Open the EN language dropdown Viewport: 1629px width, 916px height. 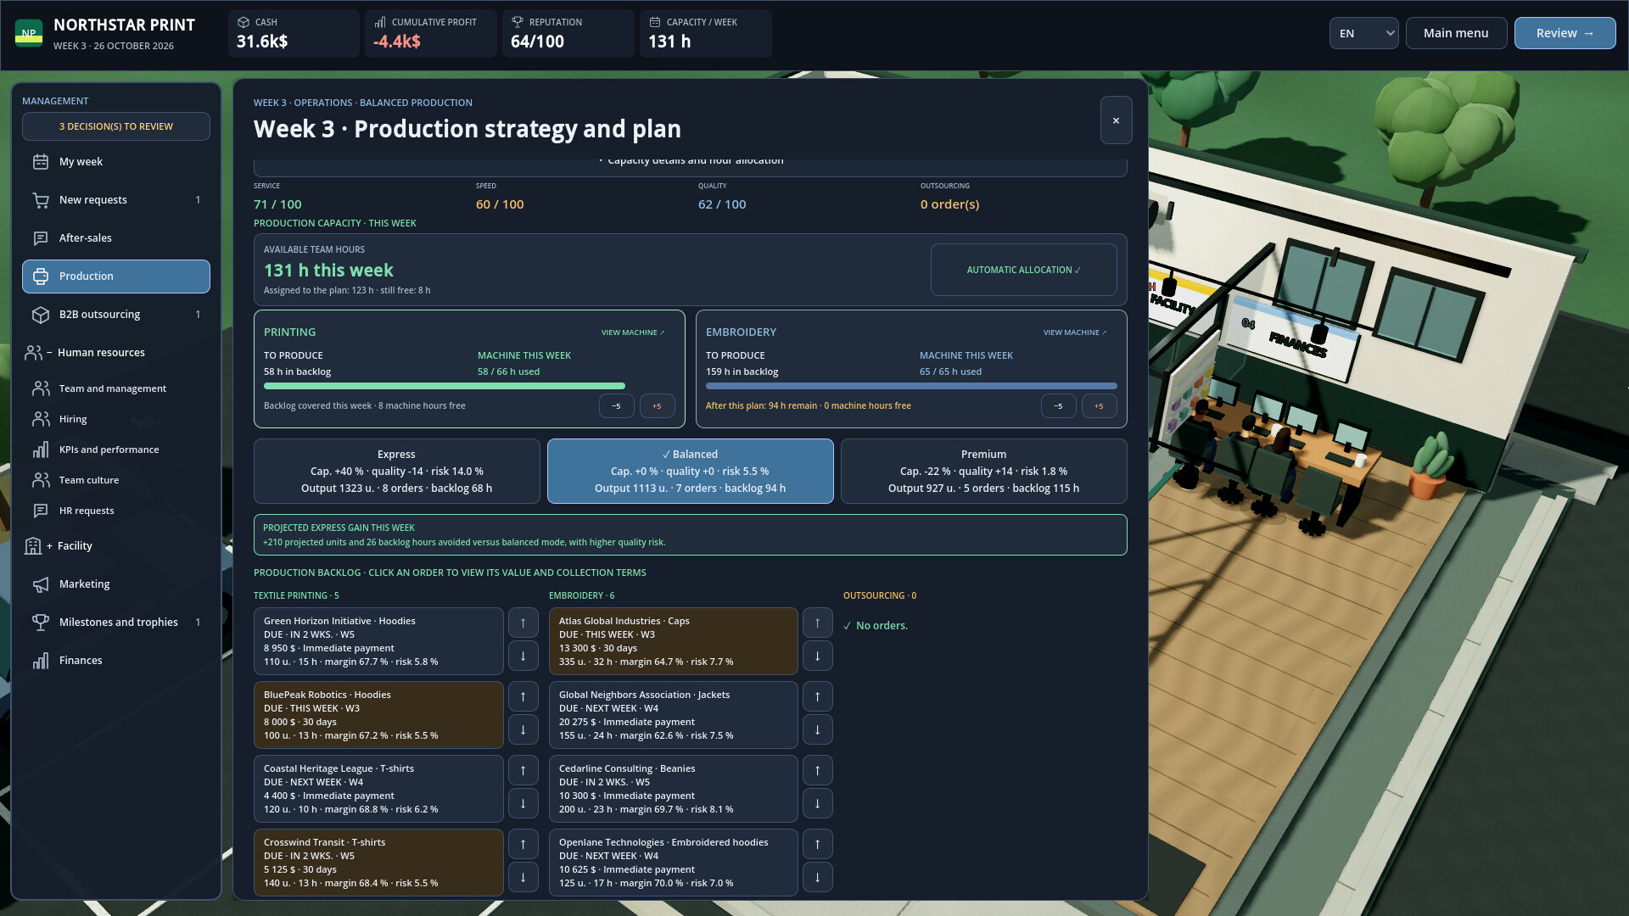(x=1363, y=33)
